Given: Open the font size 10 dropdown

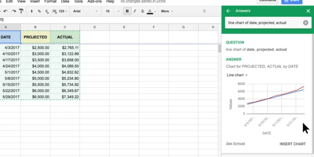Looking at the screenshot, I should click(x=112, y=11).
